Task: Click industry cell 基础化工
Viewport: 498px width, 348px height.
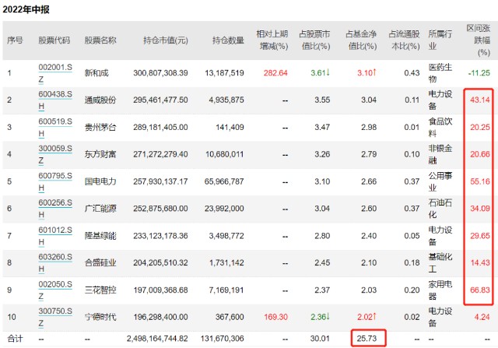Action: tap(440, 263)
